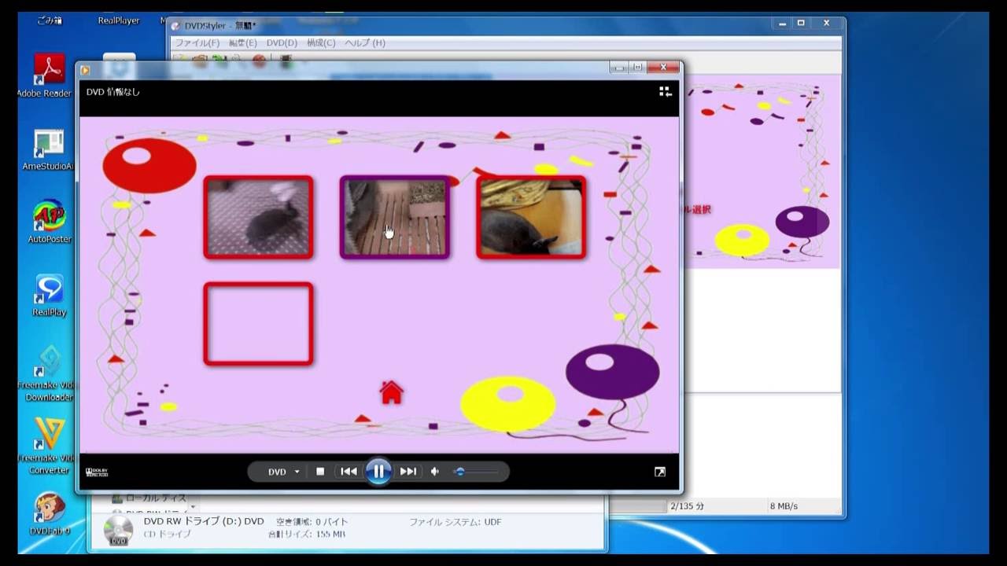Click the DVDStyler menu preview canvas behind the player
The image size is (1007, 566).
pos(761,173)
